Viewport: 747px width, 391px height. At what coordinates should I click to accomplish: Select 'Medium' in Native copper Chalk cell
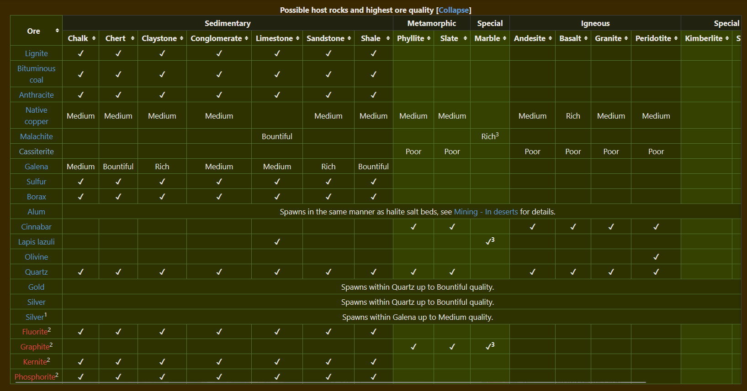tap(81, 116)
